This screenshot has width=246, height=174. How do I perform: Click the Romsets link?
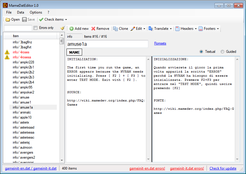click(x=160, y=43)
